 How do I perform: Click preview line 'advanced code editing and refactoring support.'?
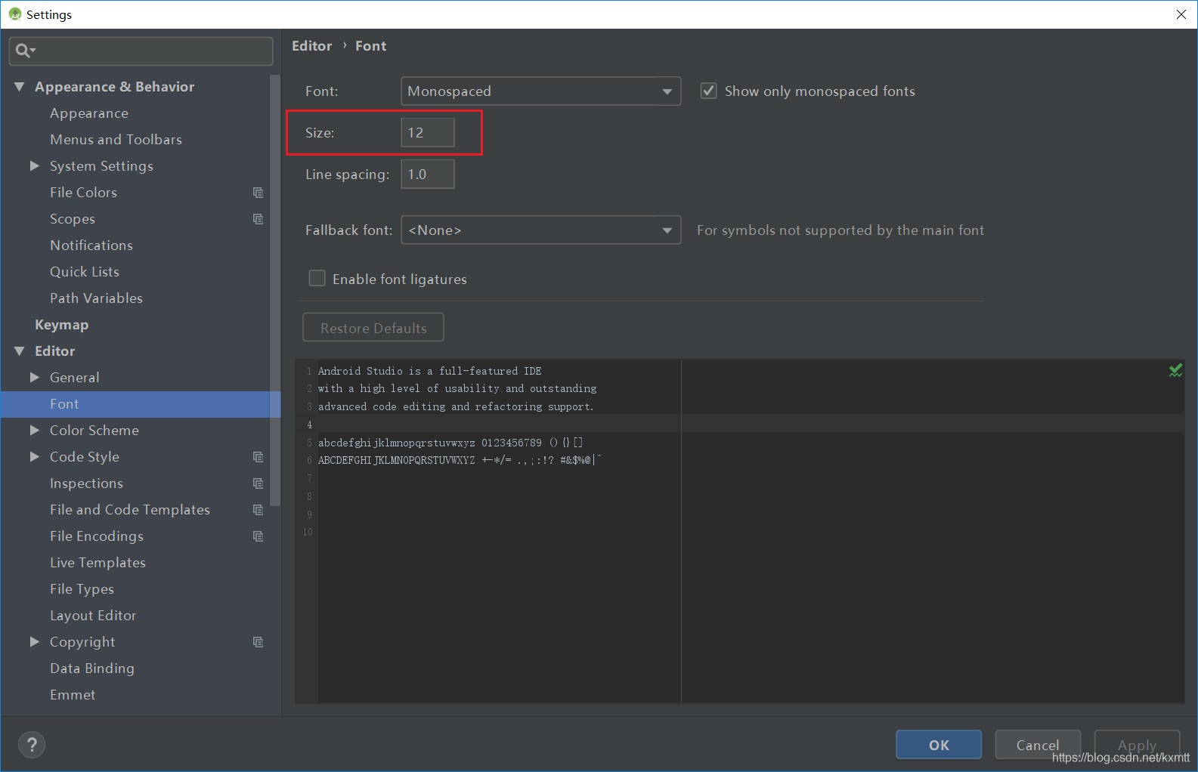(456, 406)
